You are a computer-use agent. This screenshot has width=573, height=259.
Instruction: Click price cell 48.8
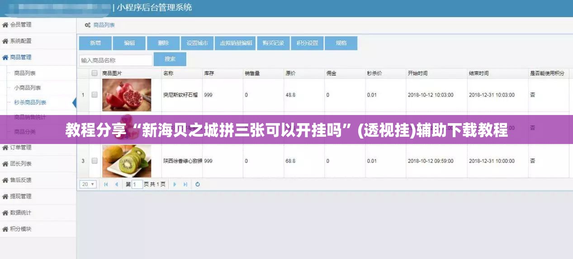290,95
